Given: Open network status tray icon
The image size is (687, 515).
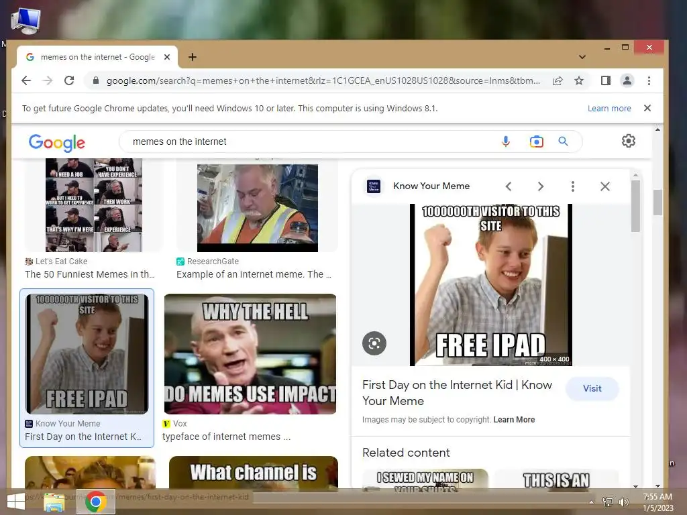Looking at the screenshot, I should point(607,502).
